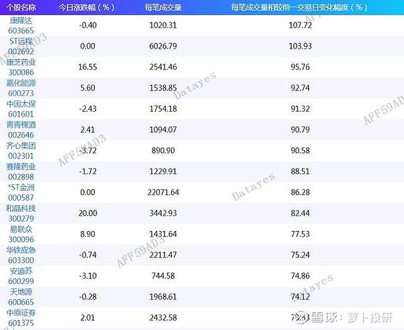Click volume value 1754.18
Image resolution: width=404 pixels, height=330 pixels.
(x=163, y=109)
